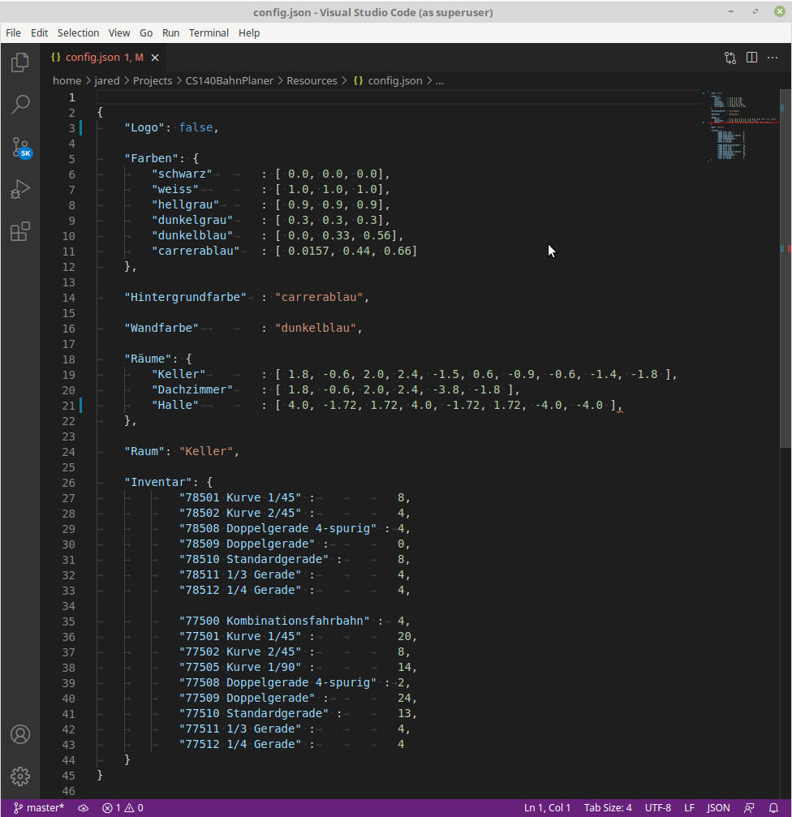Open the Manage gear settings
The height and width of the screenshot is (817, 792).
click(x=20, y=776)
